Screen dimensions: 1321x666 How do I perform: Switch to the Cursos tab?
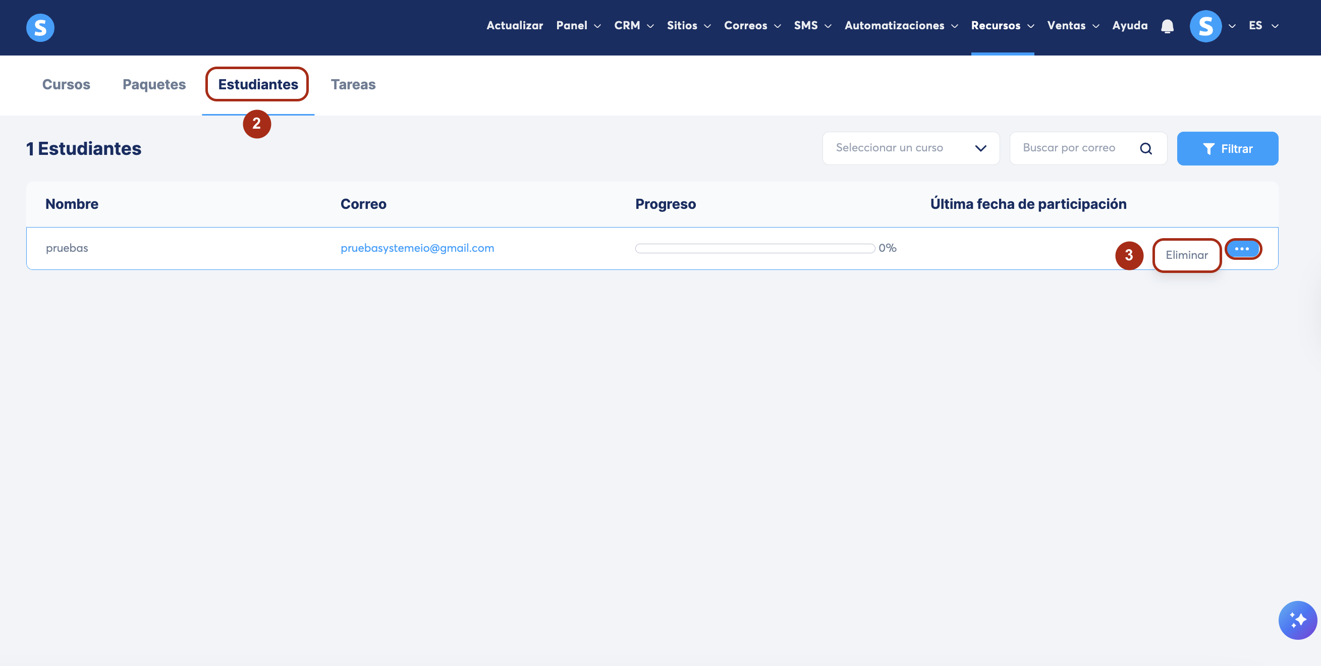tap(66, 84)
